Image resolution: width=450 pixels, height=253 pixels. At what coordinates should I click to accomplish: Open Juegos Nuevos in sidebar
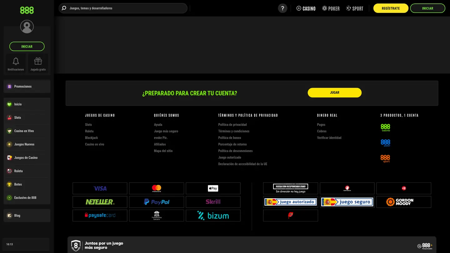pyautogui.click(x=27, y=144)
